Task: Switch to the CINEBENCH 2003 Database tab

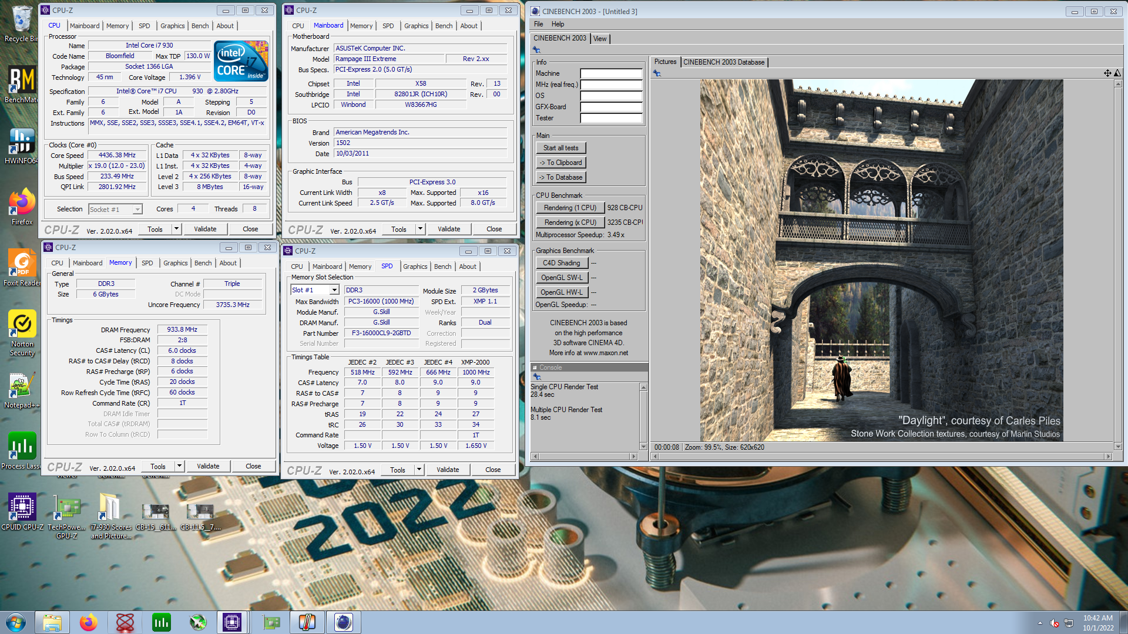Action: [724, 62]
